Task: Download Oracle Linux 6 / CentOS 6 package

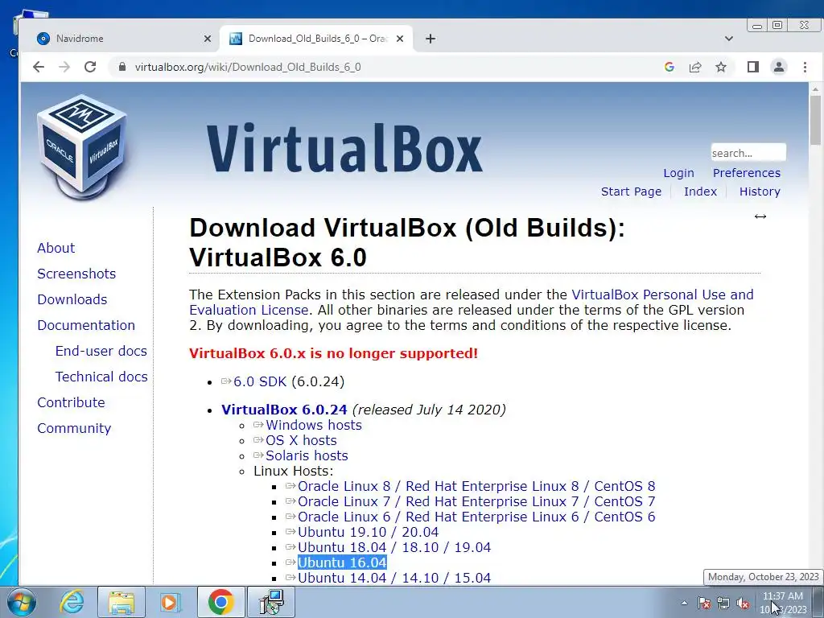Action: click(476, 517)
